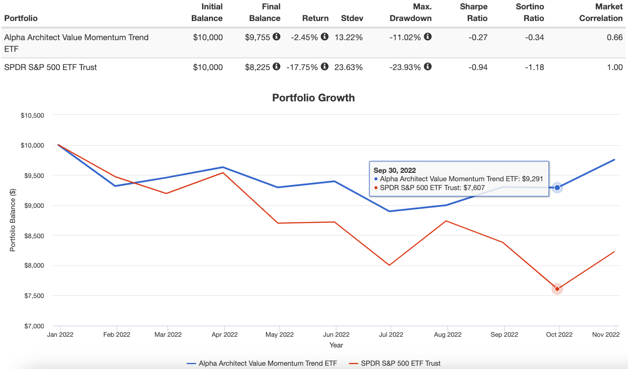Viewport: 628px width, 369px height.
Task: Click tooltip line showing $7,607
Action: click(x=429, y=188)
